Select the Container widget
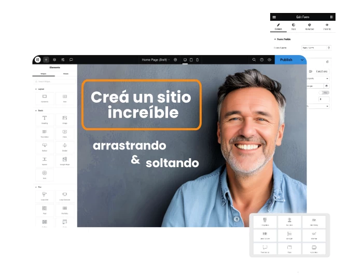The height and width of the screenshot is (275, 363). (45, 98)
